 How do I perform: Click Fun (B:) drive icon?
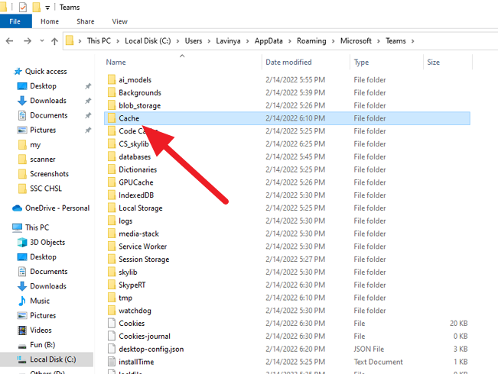click(x=22, y=346)
